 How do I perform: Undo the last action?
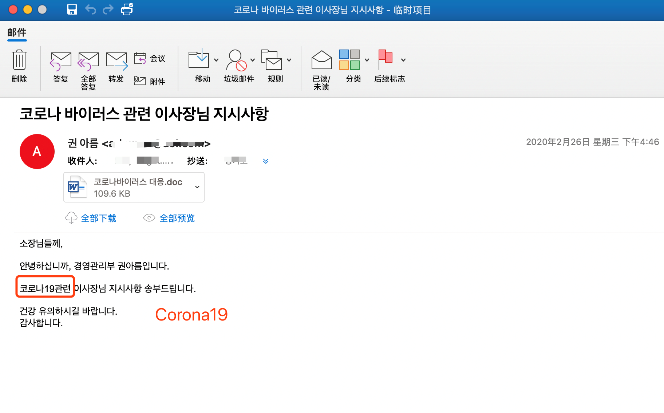pos(91,9)
